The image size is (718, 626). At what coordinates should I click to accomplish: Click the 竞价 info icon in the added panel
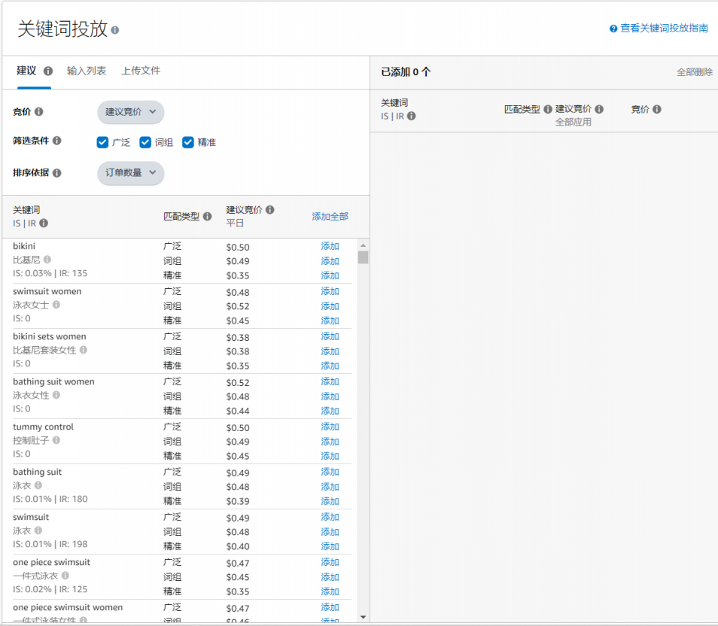[x=658, y=109]
